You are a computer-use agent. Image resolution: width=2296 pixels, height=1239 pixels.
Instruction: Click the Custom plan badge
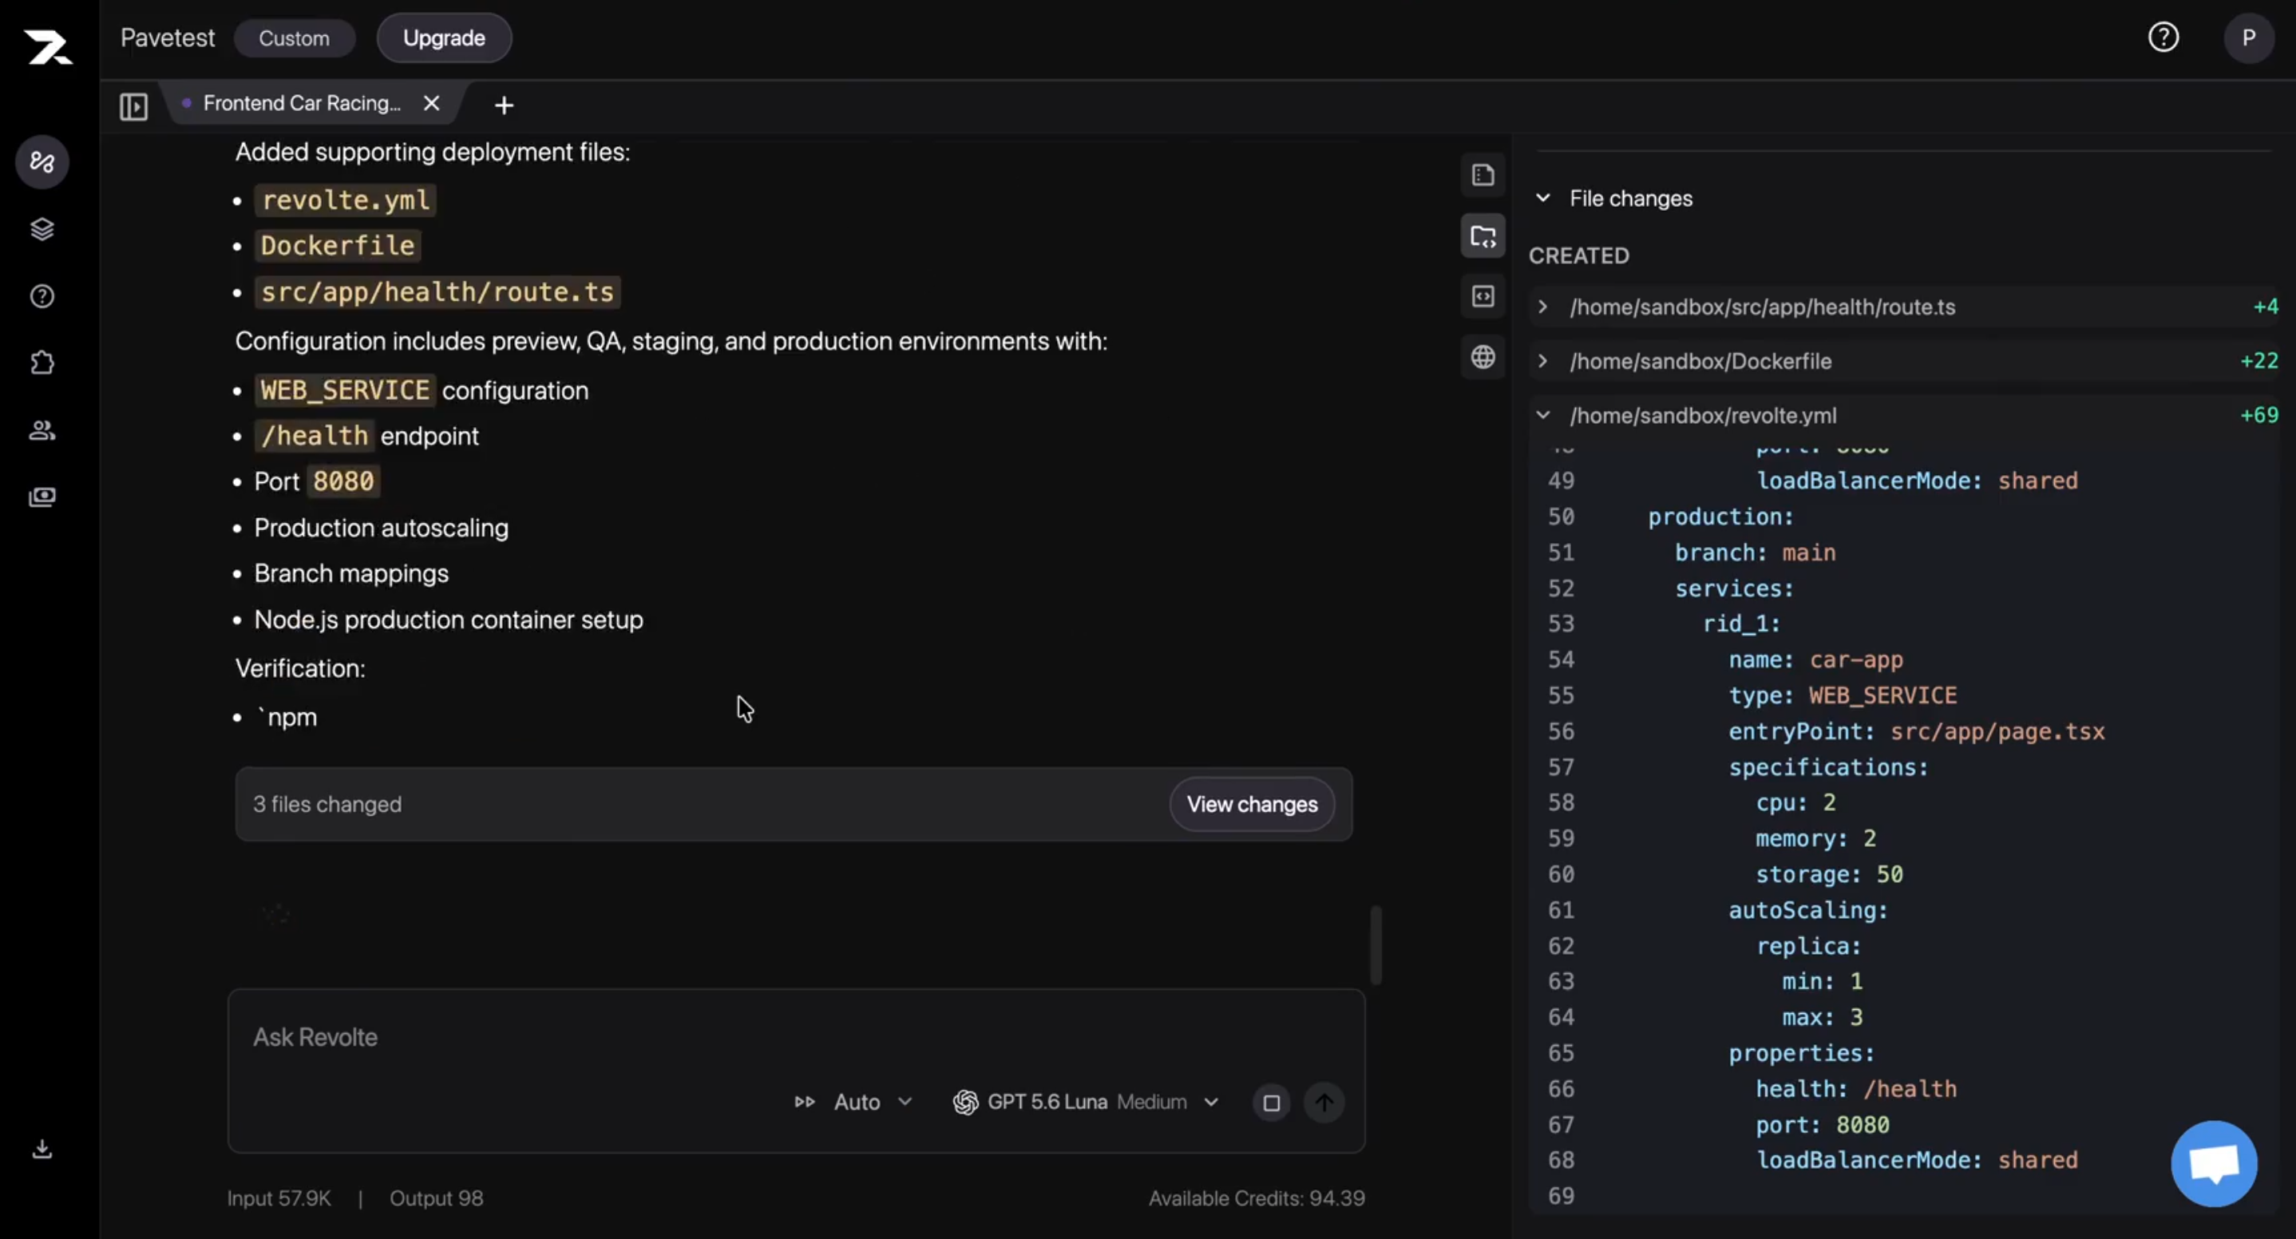pos(294,38)
